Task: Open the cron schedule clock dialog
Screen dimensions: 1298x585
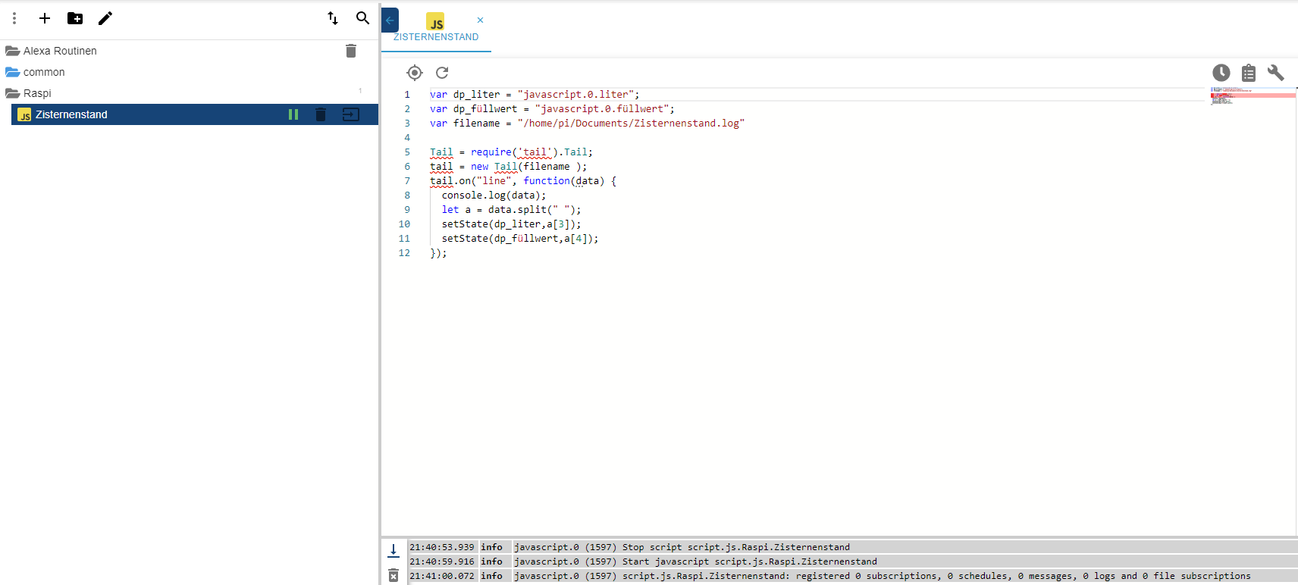Action: click(x=1221, y=73)
